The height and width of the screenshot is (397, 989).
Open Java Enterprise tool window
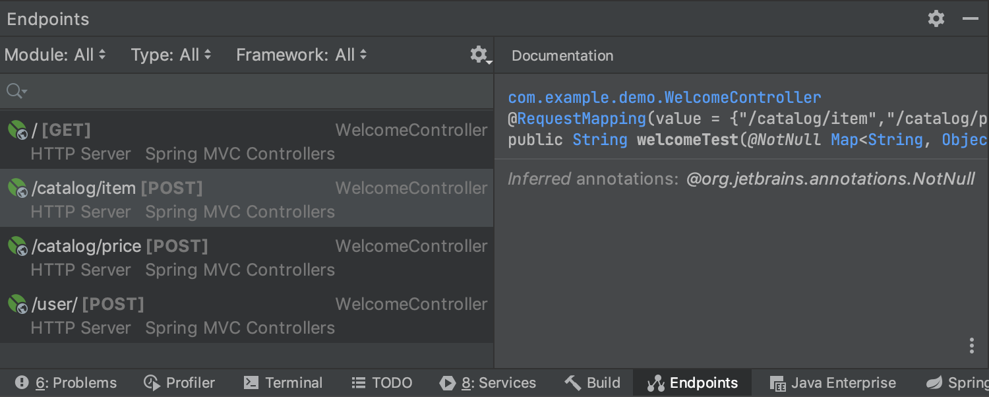click(833, 382)
